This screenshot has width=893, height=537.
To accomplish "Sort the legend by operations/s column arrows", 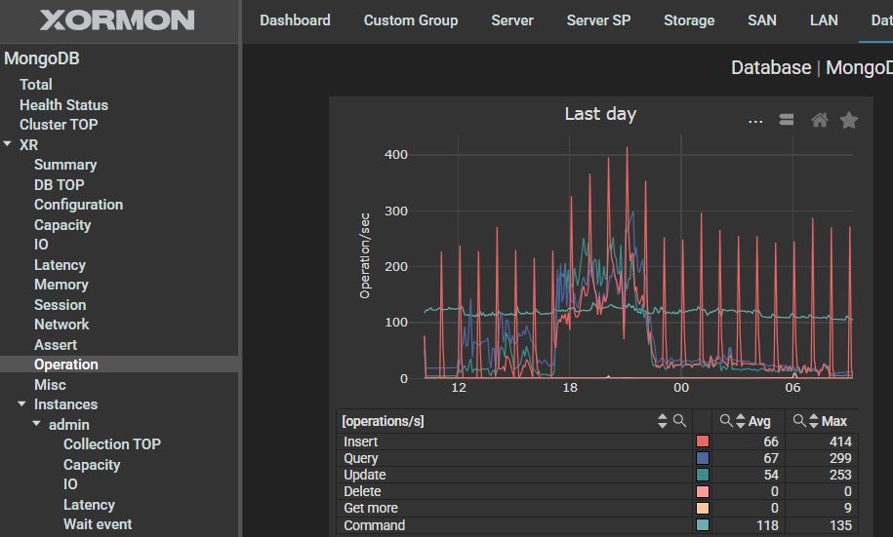I will (663, 421).
